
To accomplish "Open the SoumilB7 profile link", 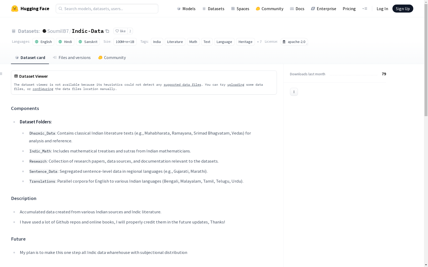I will [58, 31].
